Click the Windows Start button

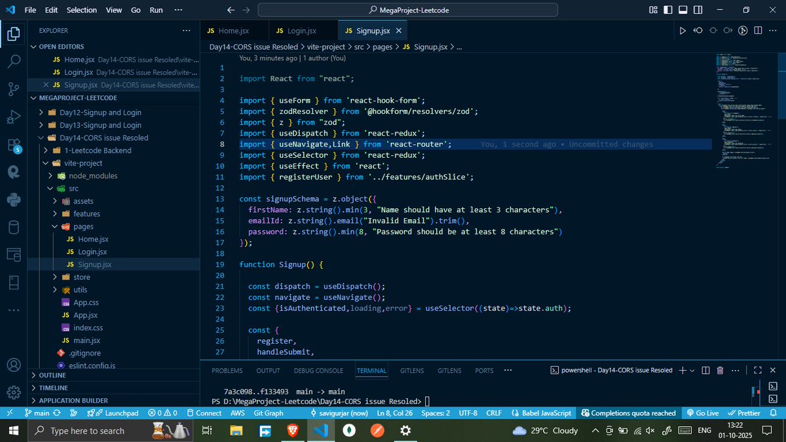[x=14, y=430]
